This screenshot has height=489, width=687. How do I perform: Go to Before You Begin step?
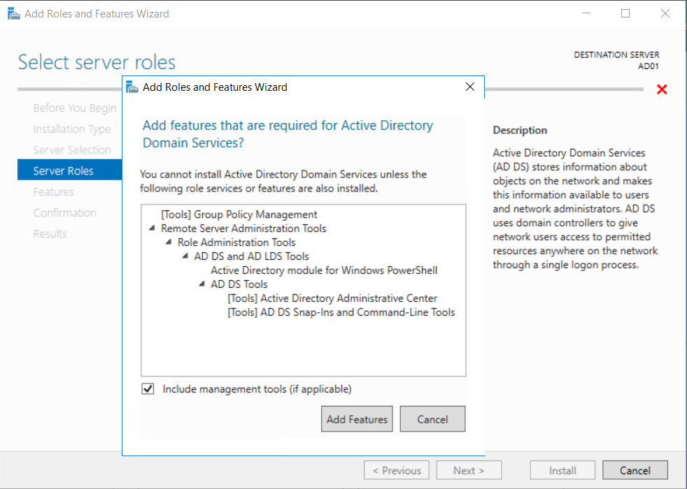point(75,108)
